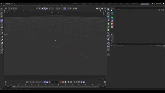Screen dimensions: 165x93
Task: Open the viewport Options menu
Action: 20,11
